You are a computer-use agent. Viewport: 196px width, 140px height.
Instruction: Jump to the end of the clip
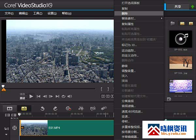tap(57, 96)
